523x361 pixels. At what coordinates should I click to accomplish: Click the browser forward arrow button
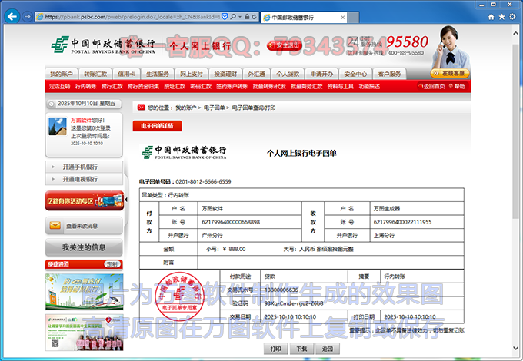coord(29,15)
